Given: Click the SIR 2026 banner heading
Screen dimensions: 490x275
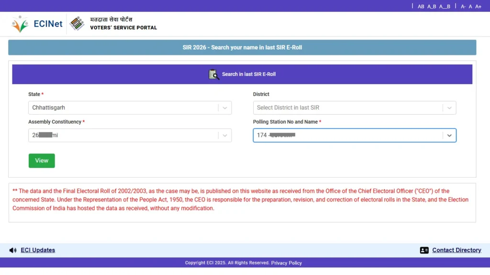Looking at the screenshot, I should point(242,47).
